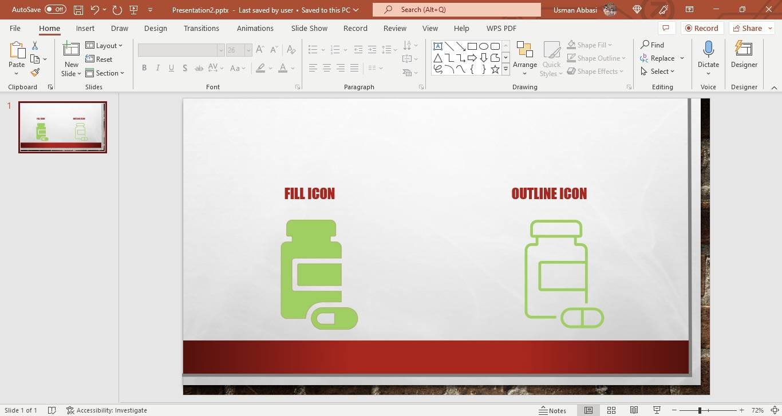Select the oval shape in gallery
This screenshot has width=782, height=416.
[484, 46]
